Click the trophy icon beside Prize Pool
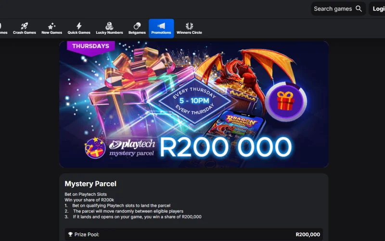 [x=70, y=234]
